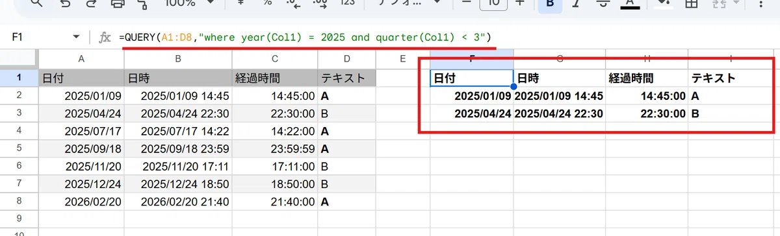Image resolution: width=780 pixels, height=236 pixels.
Task: Select row 8 header
Action: [x=19, y=202]
